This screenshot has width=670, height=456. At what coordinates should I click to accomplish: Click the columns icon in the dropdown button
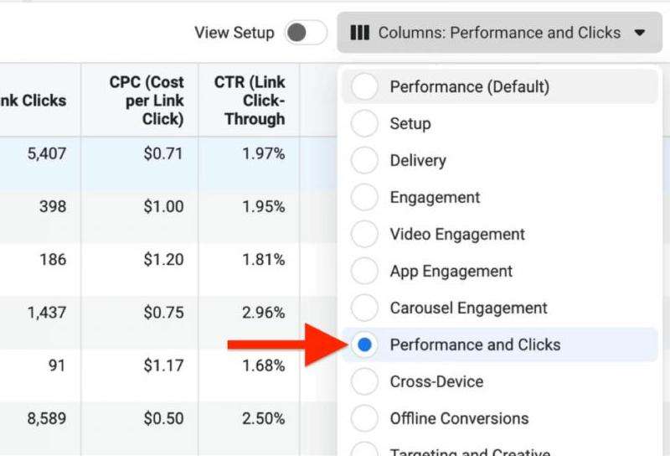359,33
